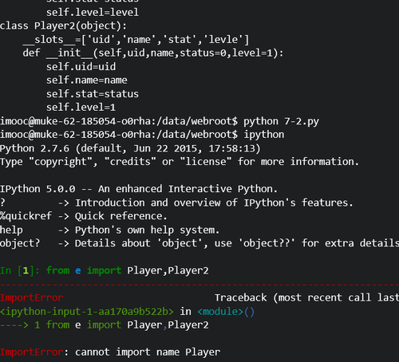
Task: Click the 'In [1]:' input prompt
Action: pyautogui.click(x=20, y=270)
